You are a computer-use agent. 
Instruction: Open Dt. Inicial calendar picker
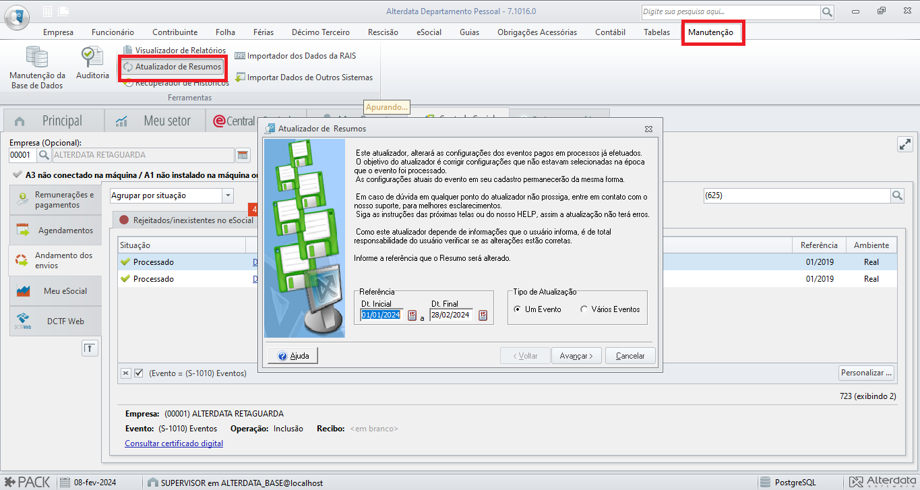(412, 315)
